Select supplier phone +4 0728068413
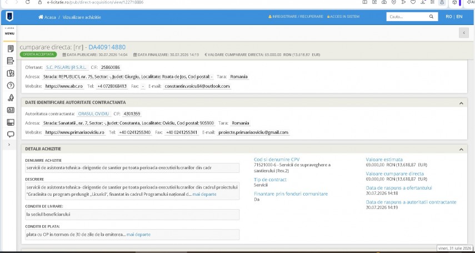Screen dimensions: 475x253 pos(112,86)
